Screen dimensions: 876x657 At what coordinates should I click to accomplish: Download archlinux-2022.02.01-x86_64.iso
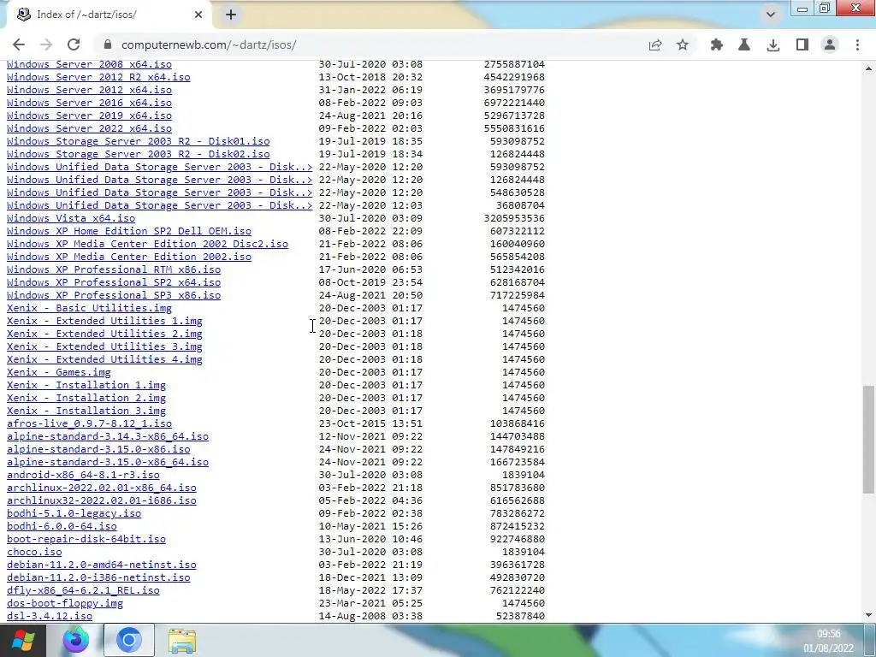tap(102, 488)
